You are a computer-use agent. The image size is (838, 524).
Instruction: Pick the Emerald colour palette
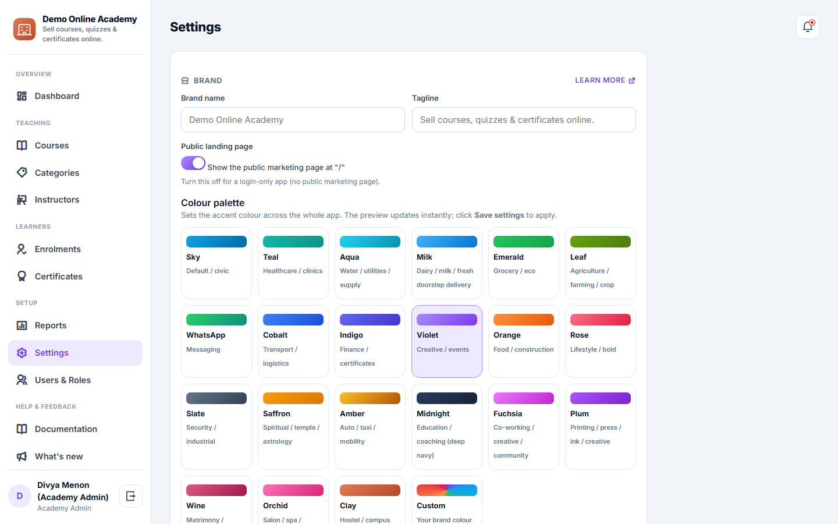[524, 263]
